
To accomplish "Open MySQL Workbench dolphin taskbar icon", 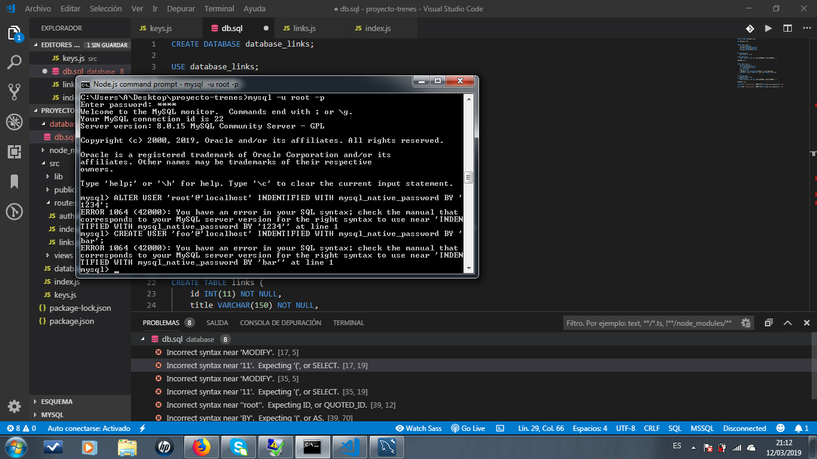I will point(387,446).
